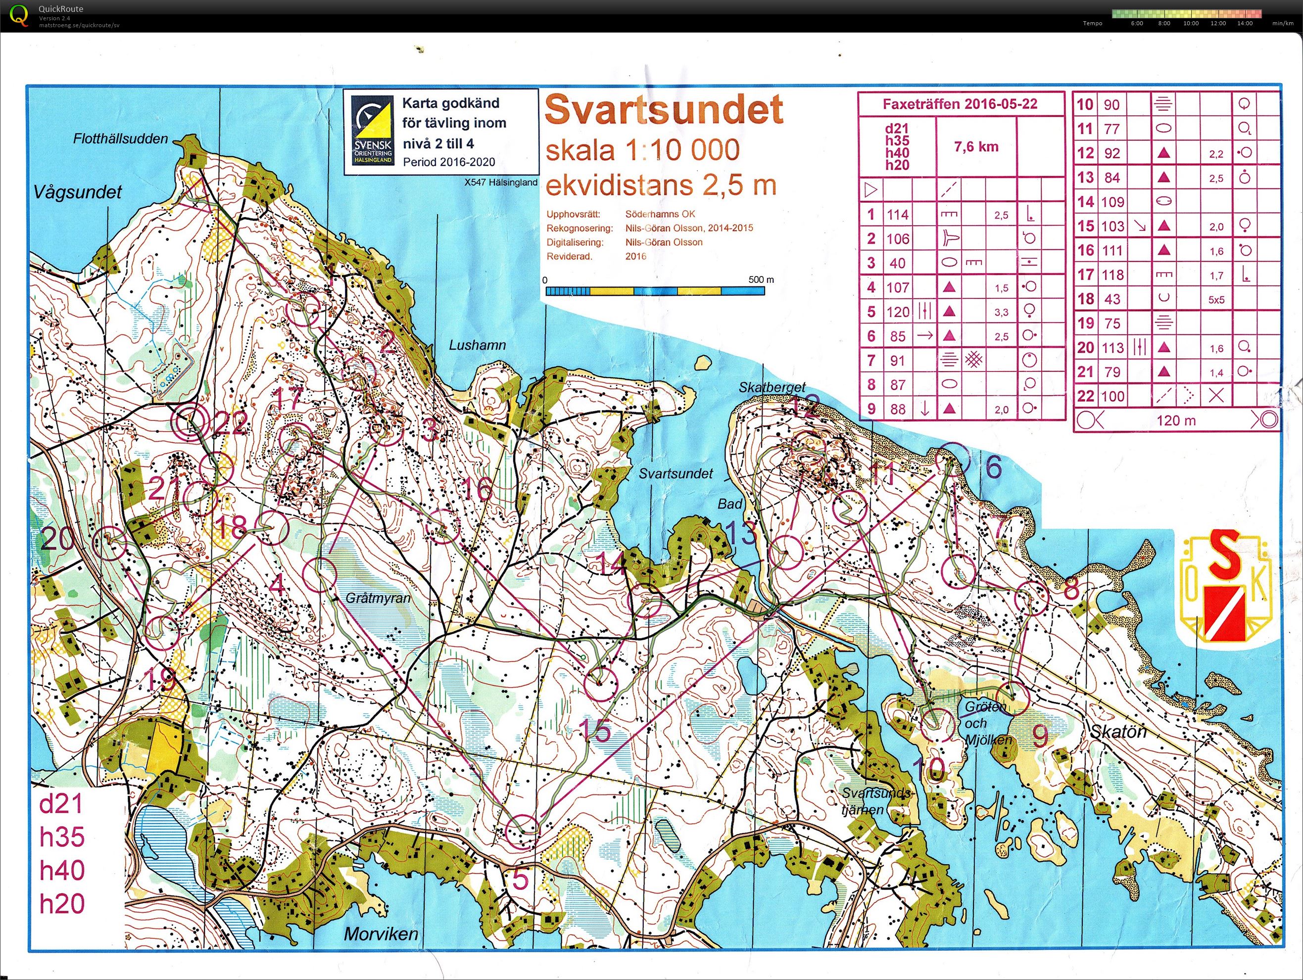This screenshot has height=980, width=1303.
Task: Click the '7,6 km' course length cell
Action: coord(976,146)
